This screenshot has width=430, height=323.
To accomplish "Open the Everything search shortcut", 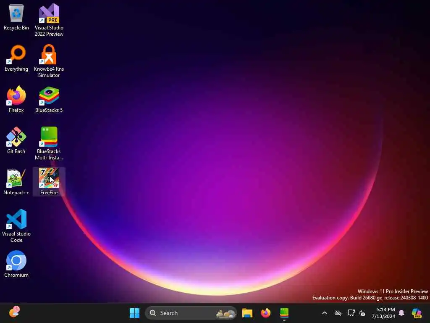I will click(x=16, y=58).
